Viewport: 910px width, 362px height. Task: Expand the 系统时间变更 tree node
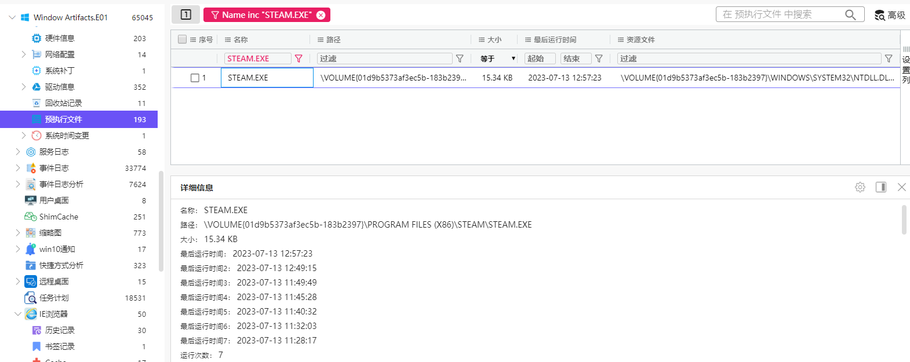[24, 136]
